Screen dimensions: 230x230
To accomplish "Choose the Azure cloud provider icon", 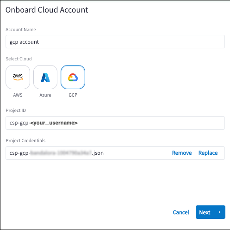I will 45,77.
